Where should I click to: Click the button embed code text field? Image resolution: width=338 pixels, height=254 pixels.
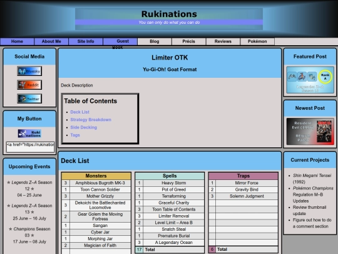point(31,147)
